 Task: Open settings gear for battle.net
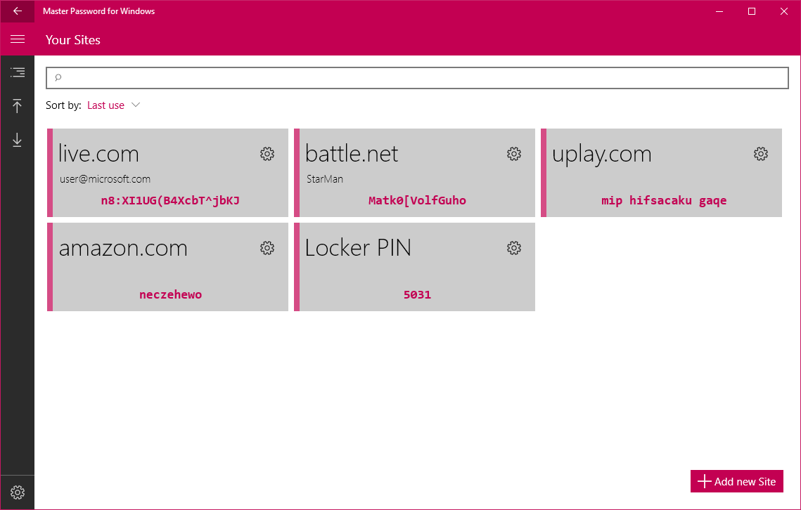pyautogui.click(x=514, y=154)
